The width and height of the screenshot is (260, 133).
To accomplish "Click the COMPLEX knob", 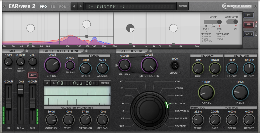I will tap(52, 120).
